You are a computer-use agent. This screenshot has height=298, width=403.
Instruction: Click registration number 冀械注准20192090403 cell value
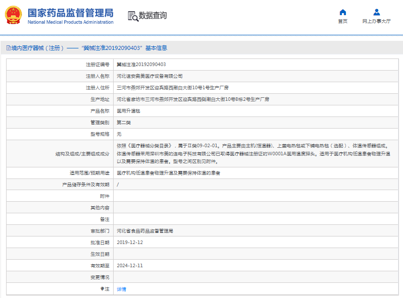pyautogui.click(x=141, y=65)
